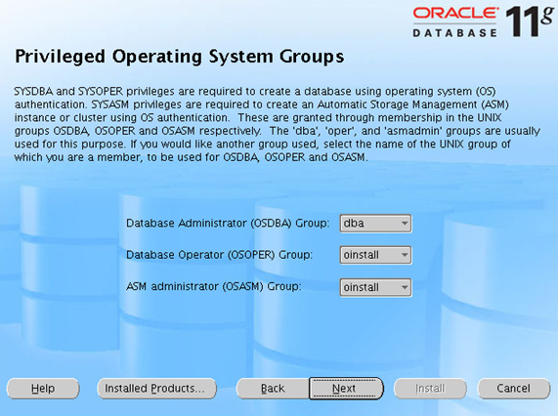This screenshot has width=558, height=416.
Task: Click the SYSDBA and SYSOPER description paragraph
Action: pos(277,124)
